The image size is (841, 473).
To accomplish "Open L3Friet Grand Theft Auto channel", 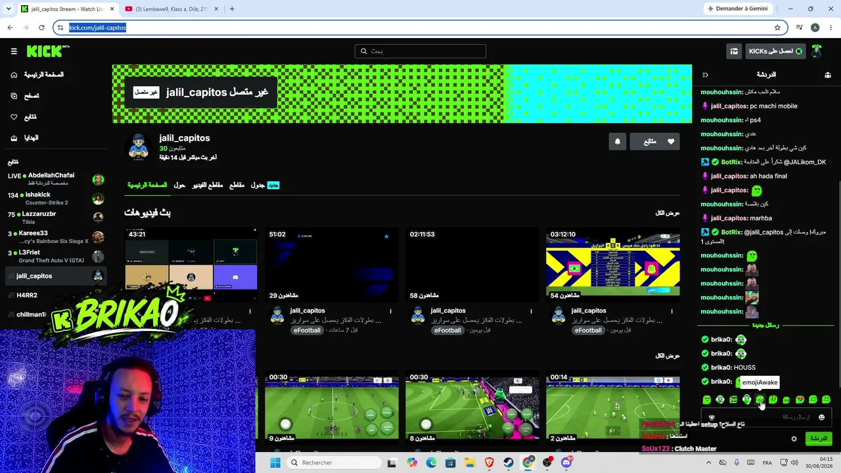I will click(x=55, y=256).
